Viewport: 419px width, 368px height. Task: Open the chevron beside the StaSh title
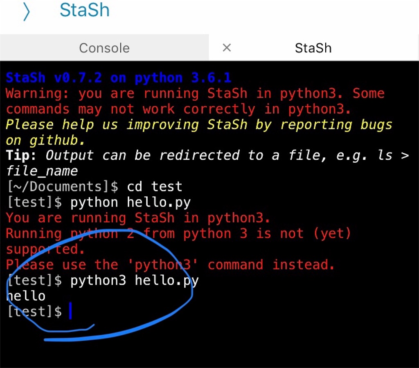click(x=26, y=11)
